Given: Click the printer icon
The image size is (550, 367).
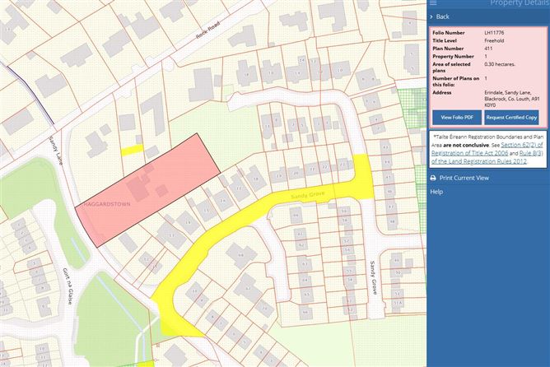Looking at the screenshot, I should click(x=433, y=178).
